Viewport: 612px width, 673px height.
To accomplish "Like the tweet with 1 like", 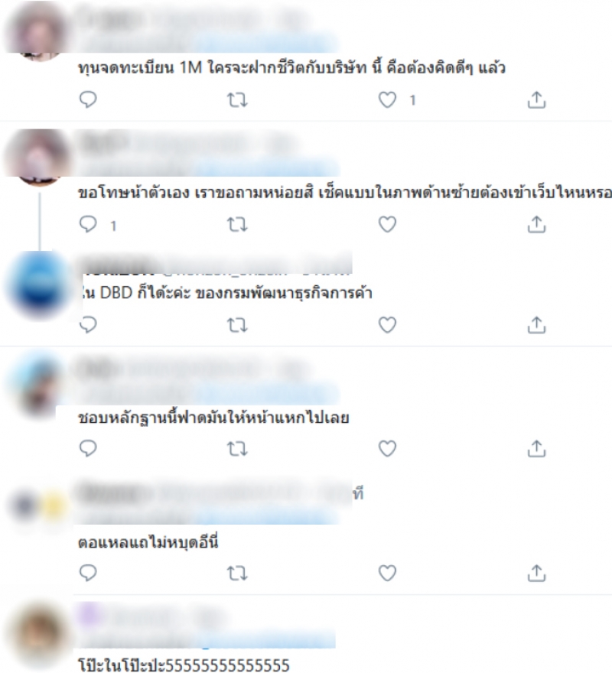I will tap(387, 100).
